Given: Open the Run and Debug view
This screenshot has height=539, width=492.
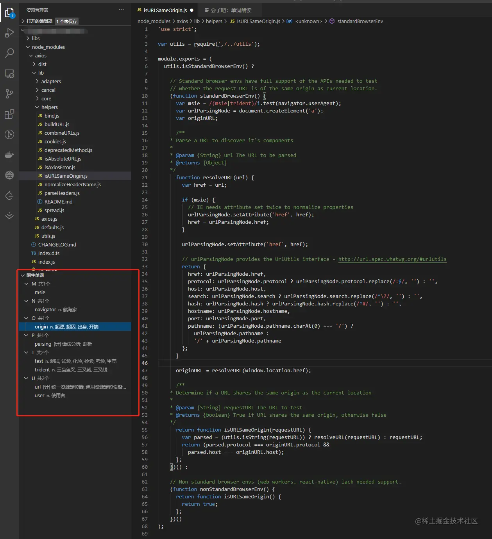Looking at the screenshot, I should point(9,33).
